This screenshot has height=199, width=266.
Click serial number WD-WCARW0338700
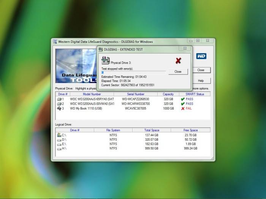tap(136, 104)
